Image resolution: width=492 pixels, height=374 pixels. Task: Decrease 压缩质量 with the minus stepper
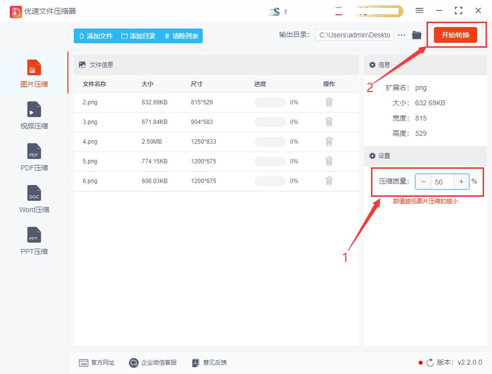coord(423,182)
